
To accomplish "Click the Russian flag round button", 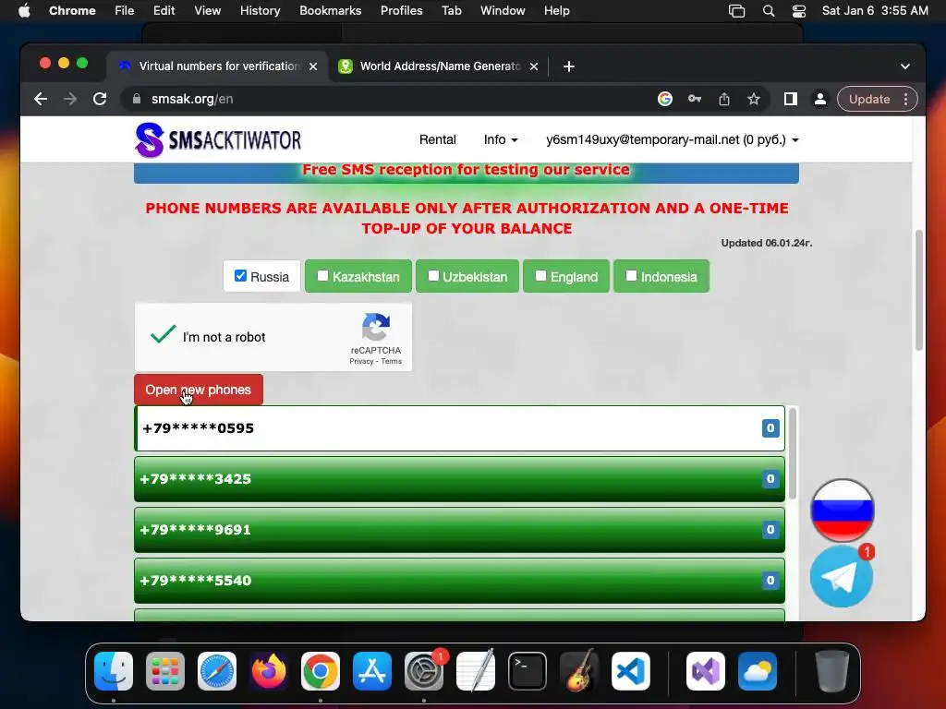I will [843, 510].
